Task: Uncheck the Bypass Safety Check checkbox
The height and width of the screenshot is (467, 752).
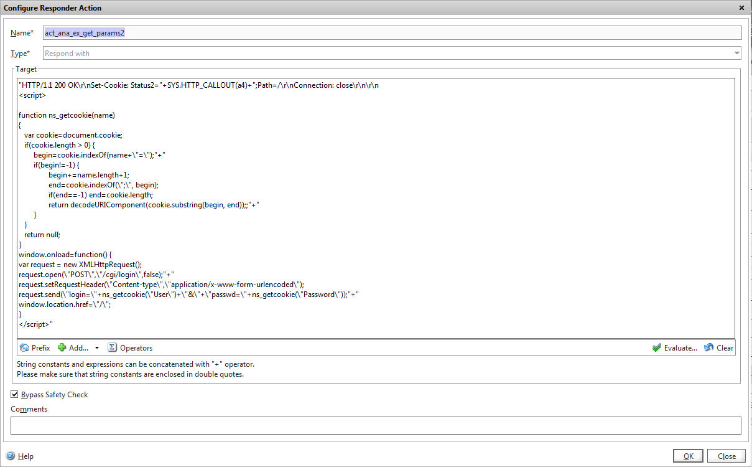Action: point(15,395)
